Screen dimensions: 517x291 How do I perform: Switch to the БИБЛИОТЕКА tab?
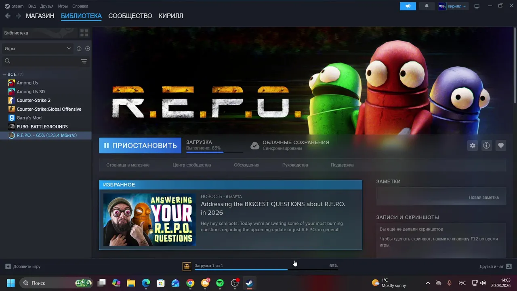click(81, 16)
